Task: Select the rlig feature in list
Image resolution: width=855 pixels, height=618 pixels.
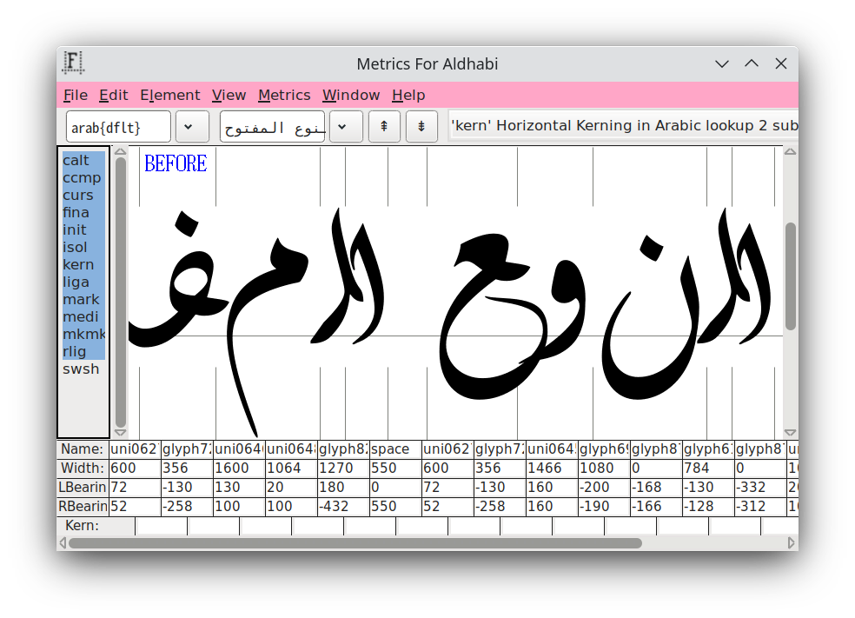Action: 83,352
